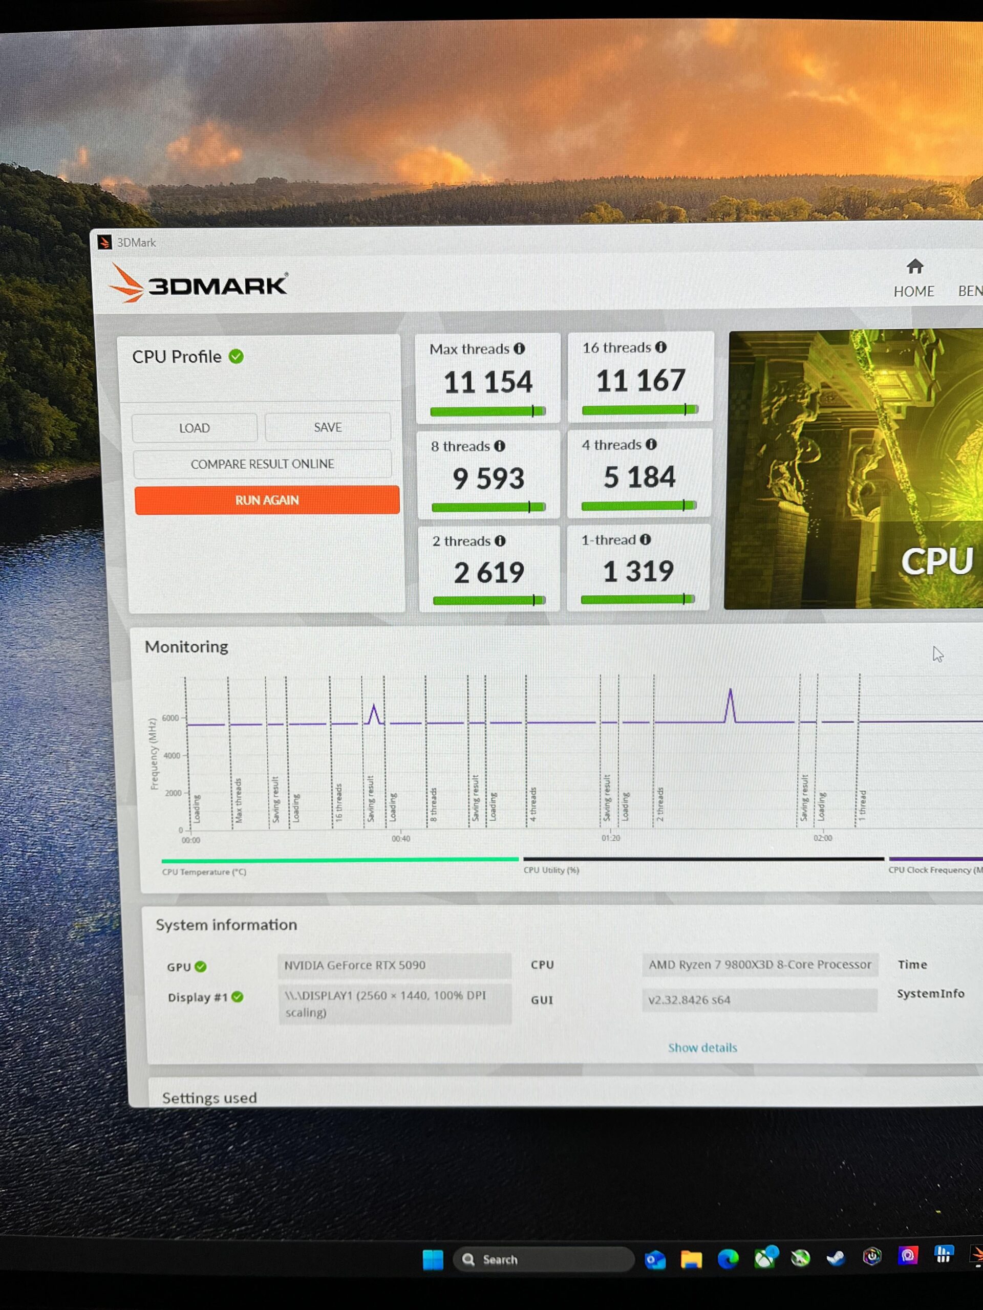Open Microsoft Edge from the taskbar
Screen dimensions: 983x1310
tap(728, 1258)
